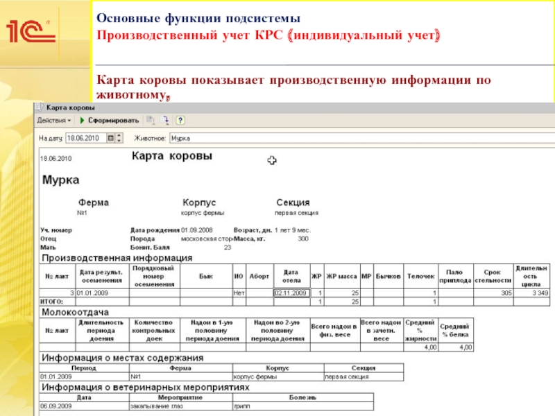Open the Действия dropdown menu
The image size is (555, 416).
(54, 121)
